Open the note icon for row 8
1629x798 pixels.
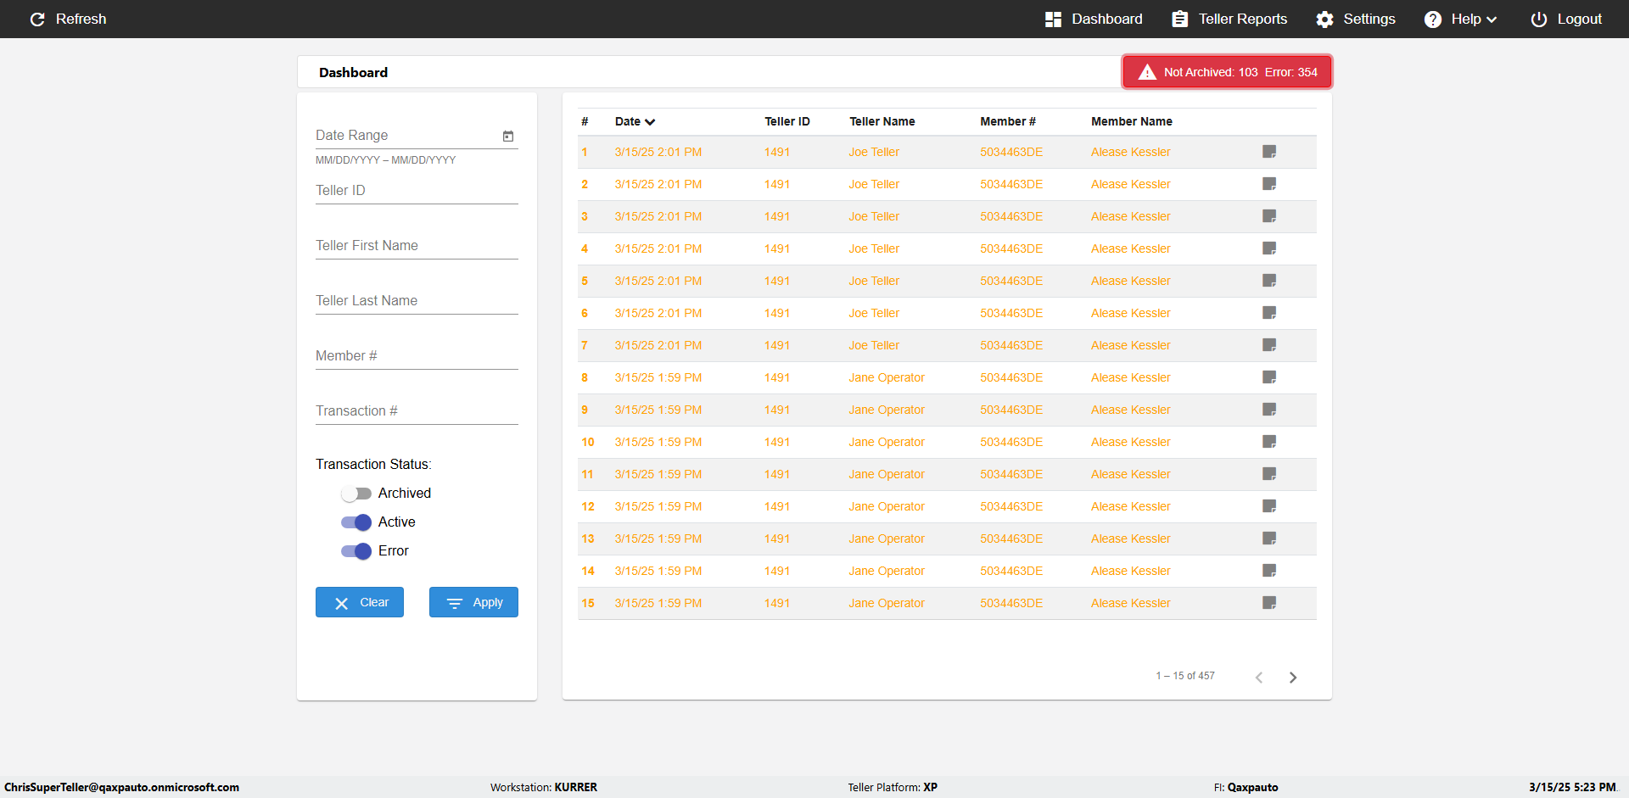click(x=1269, y=377)
